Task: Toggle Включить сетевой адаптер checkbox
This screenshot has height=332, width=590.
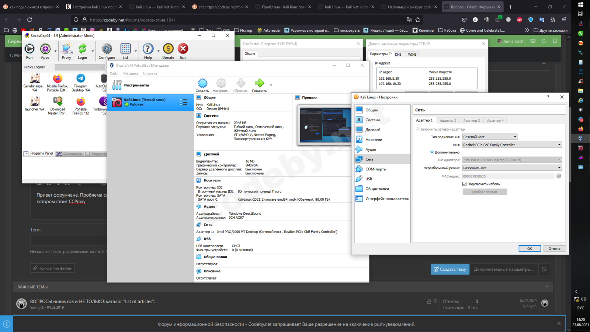Action: pyautogui.click(x=418, y=129)
